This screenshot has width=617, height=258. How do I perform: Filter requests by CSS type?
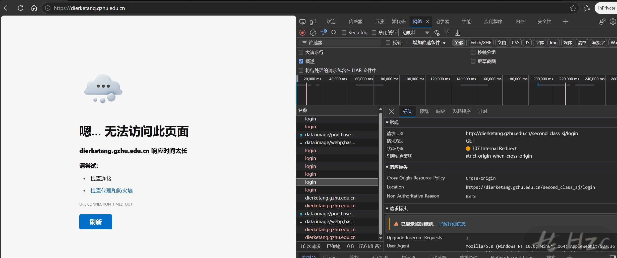(516, 43)
